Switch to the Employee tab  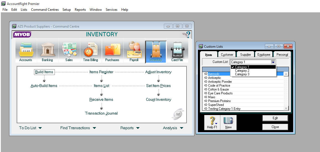click(x=264, y=55)
